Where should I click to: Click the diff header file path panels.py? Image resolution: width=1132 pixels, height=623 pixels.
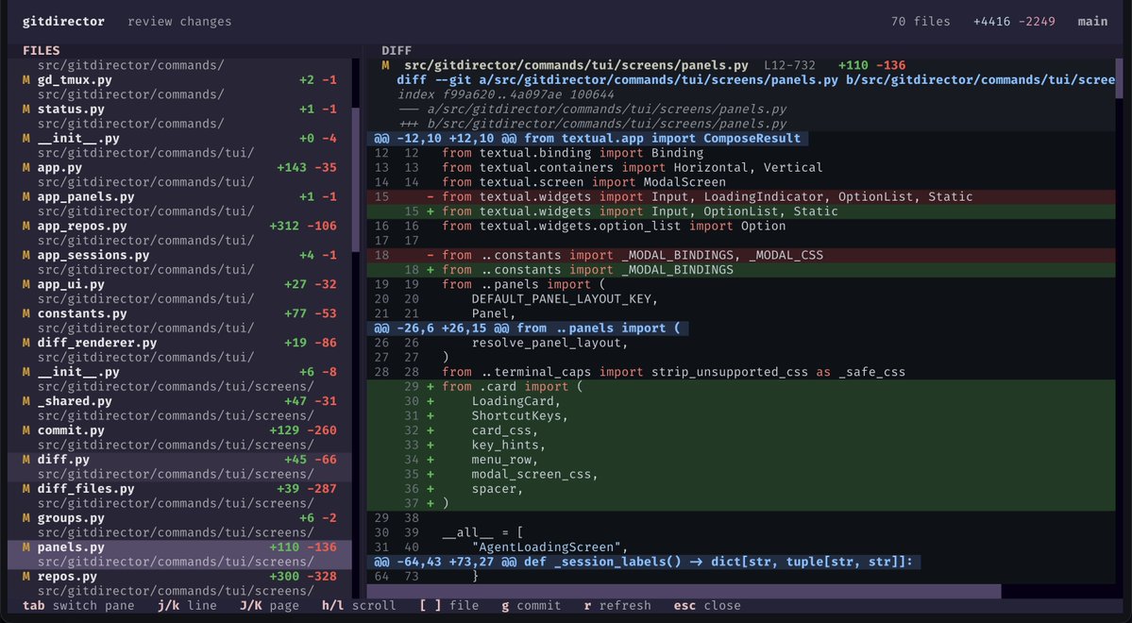tap(576, 65)
